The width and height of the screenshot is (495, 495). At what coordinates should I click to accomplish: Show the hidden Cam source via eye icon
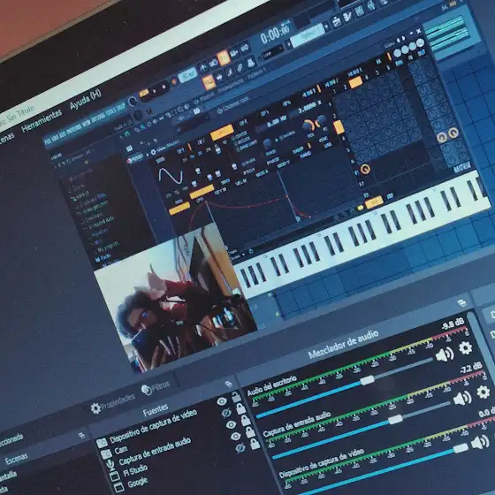click(226, 413)
